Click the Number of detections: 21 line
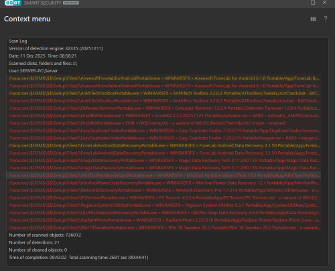The height and width of the screenshot is (271, 335). click(34, 242)
